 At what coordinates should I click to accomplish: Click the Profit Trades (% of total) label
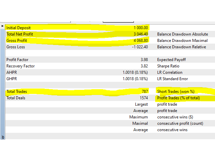click(178, 98)
